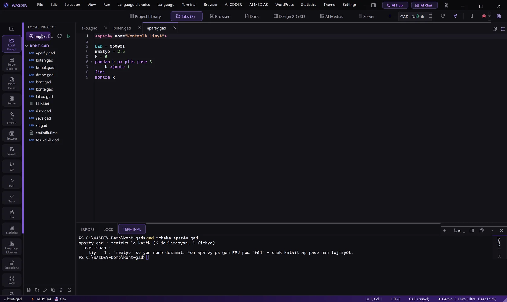
Task: Run project with green play icon
Action: (69, 36)
